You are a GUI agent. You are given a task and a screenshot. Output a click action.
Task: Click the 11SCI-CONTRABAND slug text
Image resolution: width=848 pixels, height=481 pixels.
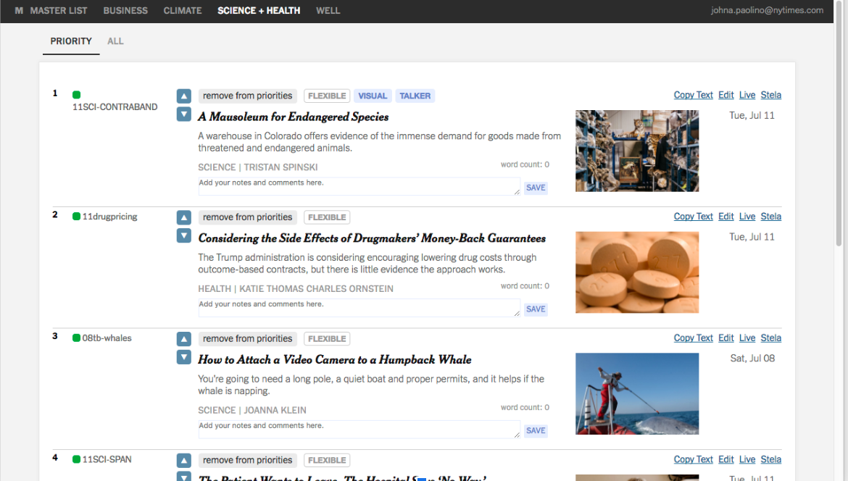pos(115,107)
